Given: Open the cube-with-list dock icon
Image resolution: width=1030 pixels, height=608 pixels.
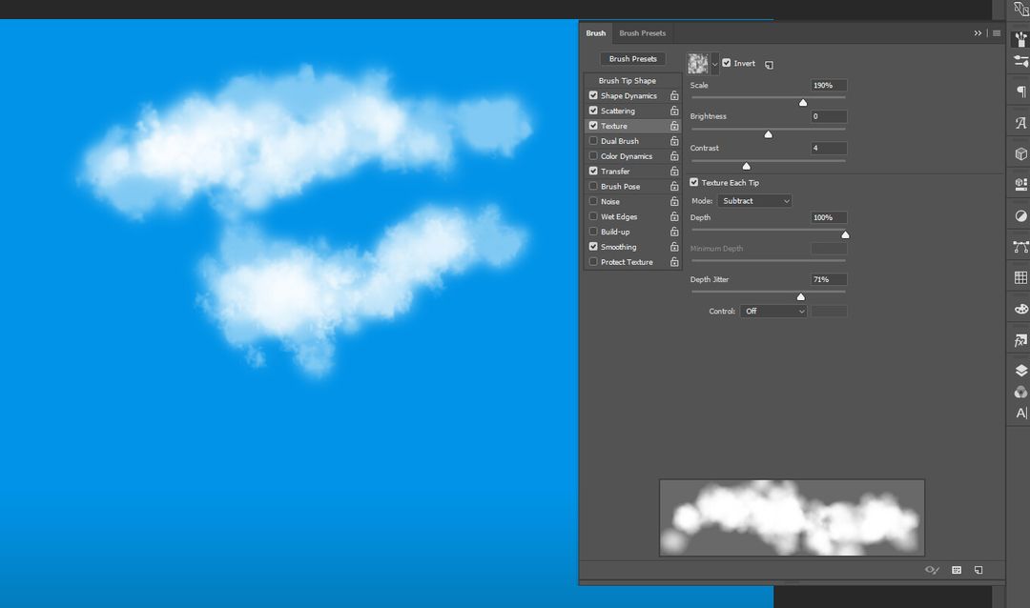Looking at the screenshot, I should click(x=1020, y=185).
